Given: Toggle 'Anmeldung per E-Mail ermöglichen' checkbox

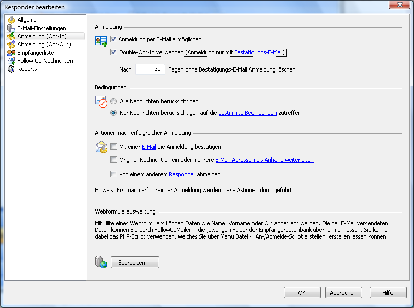Looking at the screenshot, I should pyautogui.click(x=113, y=39).
